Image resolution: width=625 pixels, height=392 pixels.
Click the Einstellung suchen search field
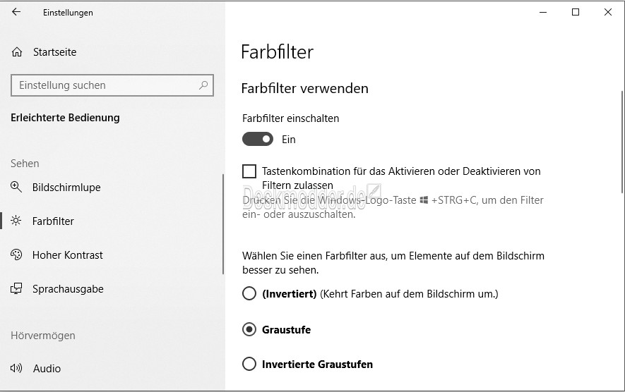112,85
